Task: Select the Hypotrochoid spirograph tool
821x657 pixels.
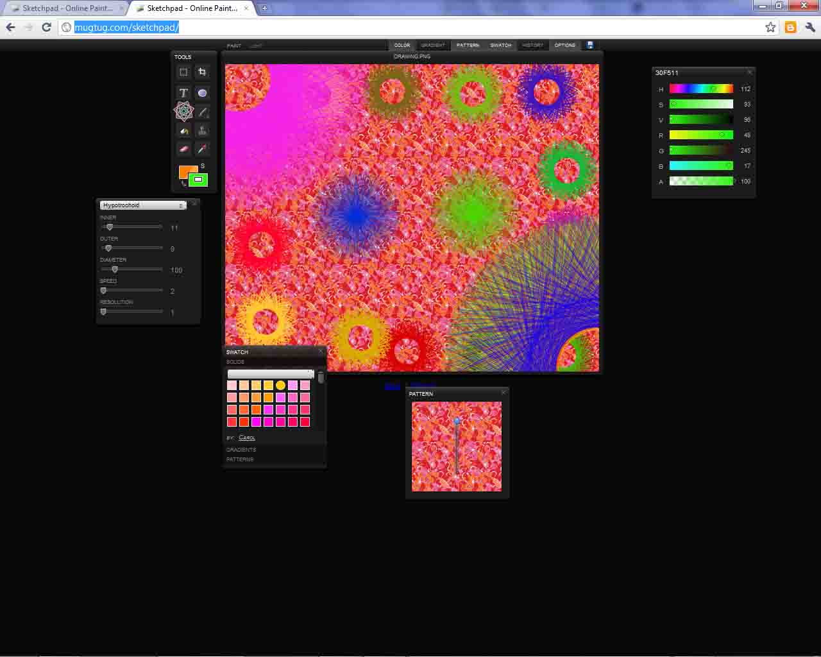Action: 183,112
